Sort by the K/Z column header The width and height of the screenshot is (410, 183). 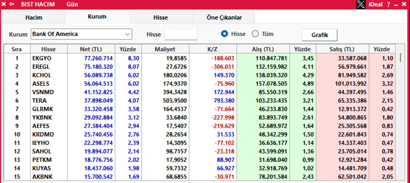click(213, 49)
